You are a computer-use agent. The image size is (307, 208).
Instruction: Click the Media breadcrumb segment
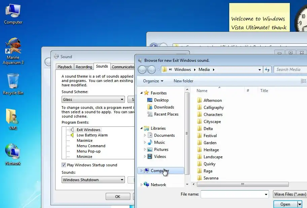point(204,70)
